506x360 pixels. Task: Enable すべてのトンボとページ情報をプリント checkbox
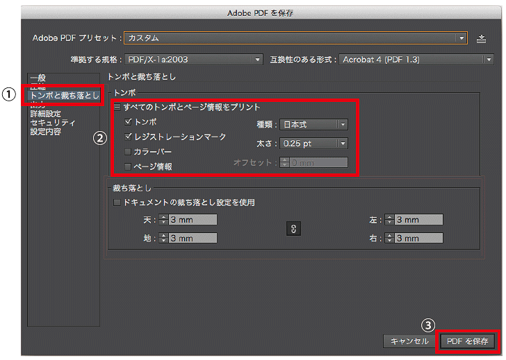coord(117,108)
